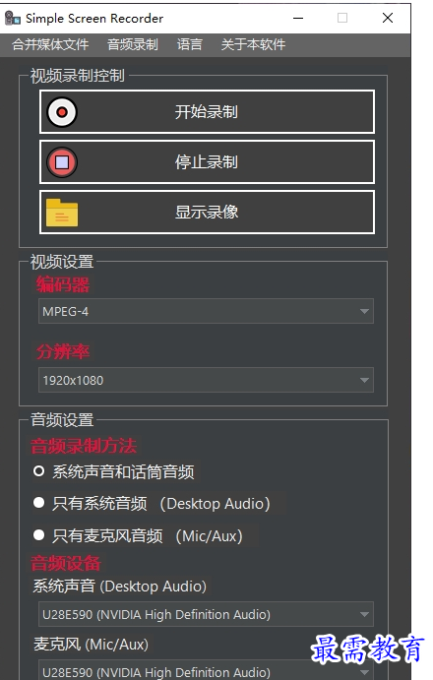Image resolution: width=433 pixels, height=680 pixels.
Task: Open the 合并媒体文件 menu
Action: [50, 44]
